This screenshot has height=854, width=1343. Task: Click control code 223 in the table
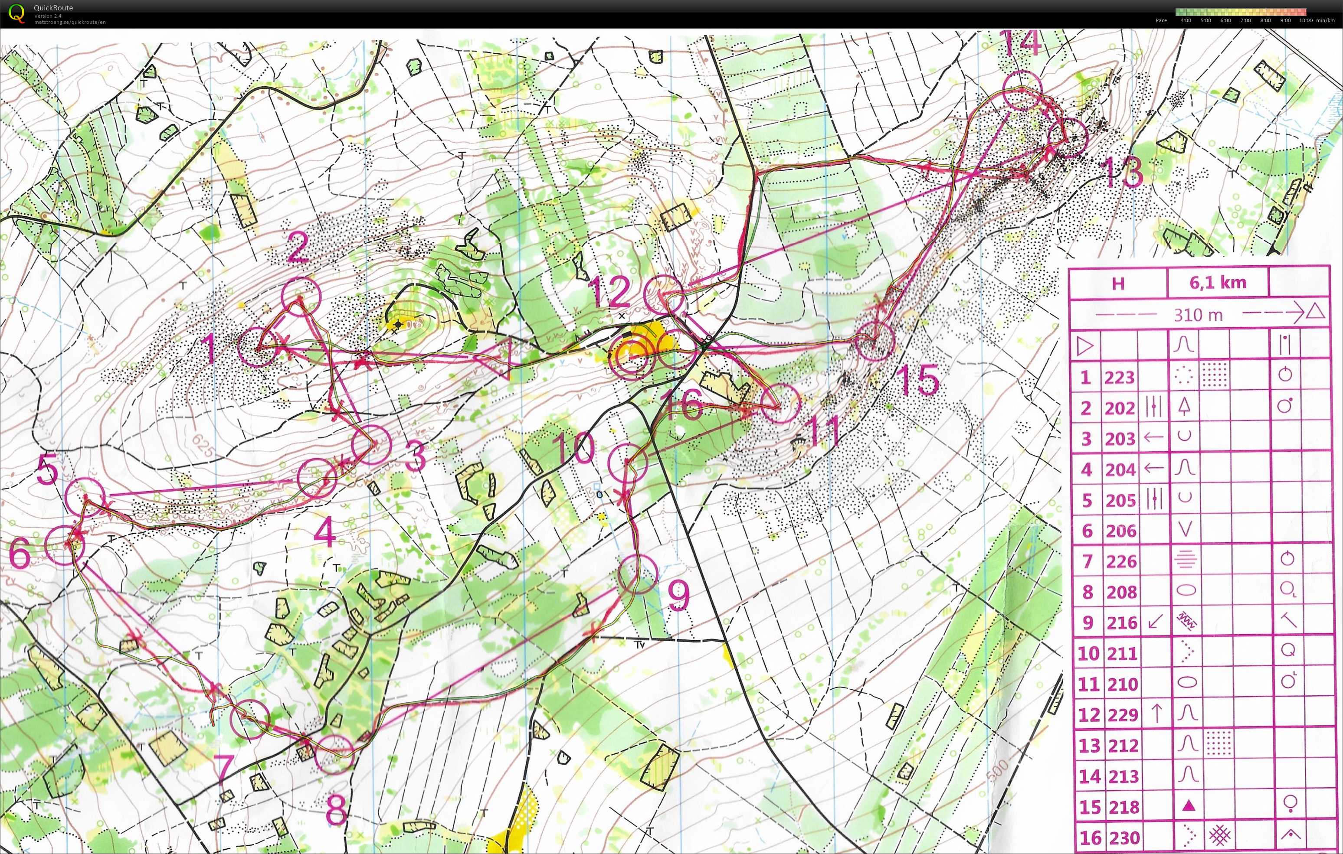tap(1119, 378)
